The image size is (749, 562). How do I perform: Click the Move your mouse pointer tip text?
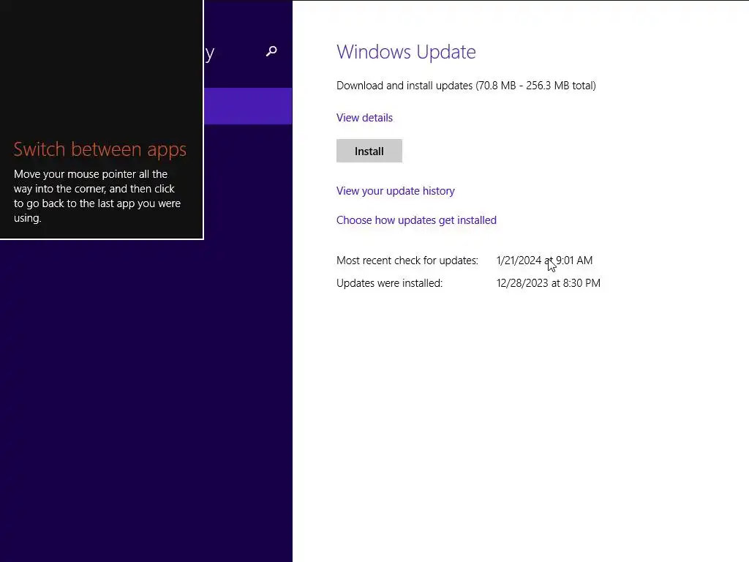[x=97, y=196]
